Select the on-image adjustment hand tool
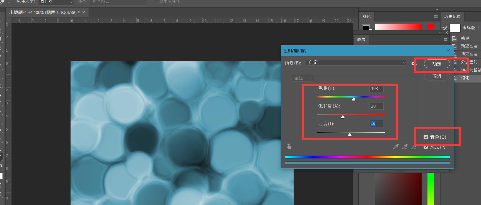 (289, 146)
